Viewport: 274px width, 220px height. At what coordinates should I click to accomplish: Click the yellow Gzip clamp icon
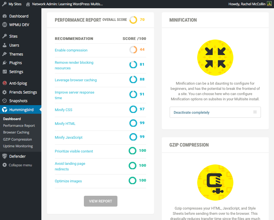pyautogui.click(x=215, y=182)
